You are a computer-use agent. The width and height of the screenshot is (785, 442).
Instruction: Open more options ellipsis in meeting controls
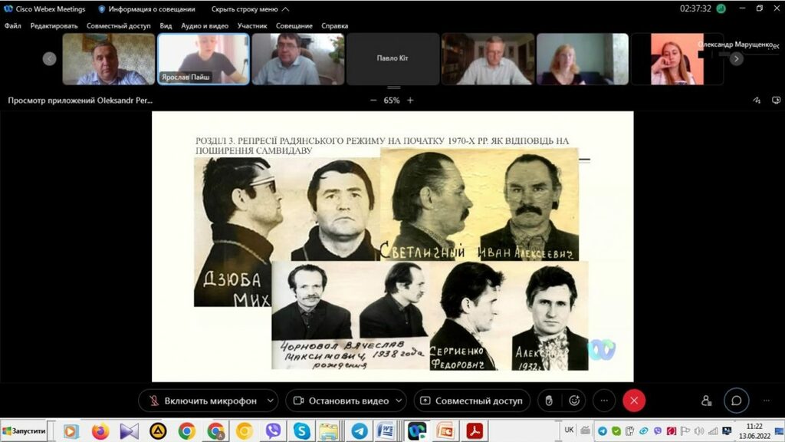point(604,401)
